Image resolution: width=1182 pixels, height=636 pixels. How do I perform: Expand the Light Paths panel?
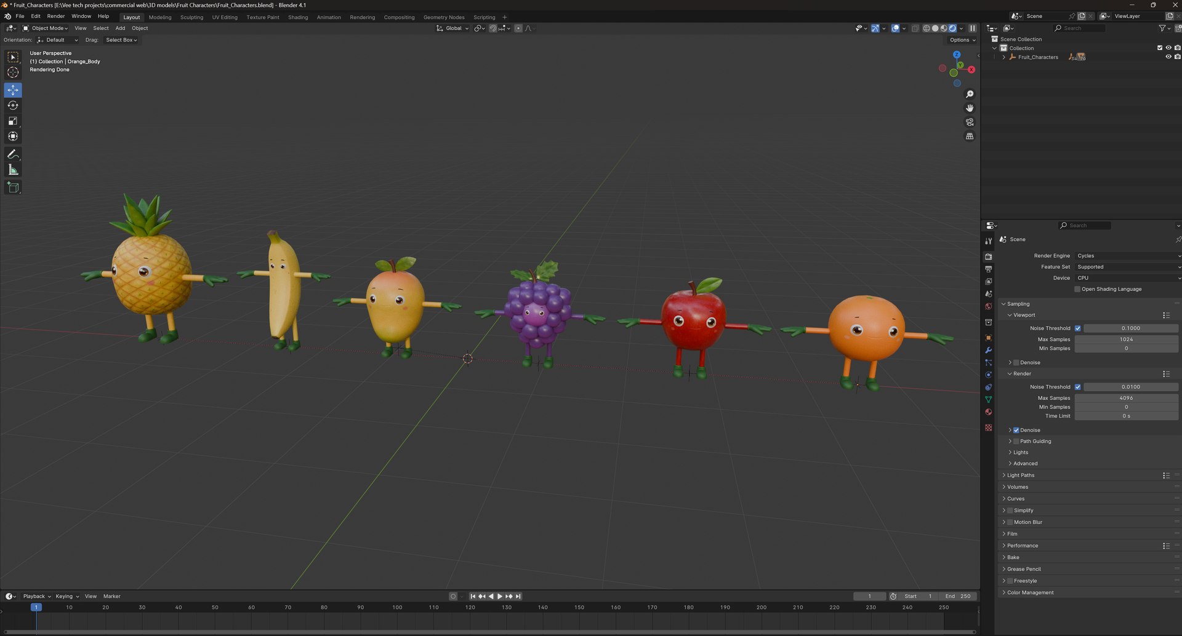tap(1020, 475)
